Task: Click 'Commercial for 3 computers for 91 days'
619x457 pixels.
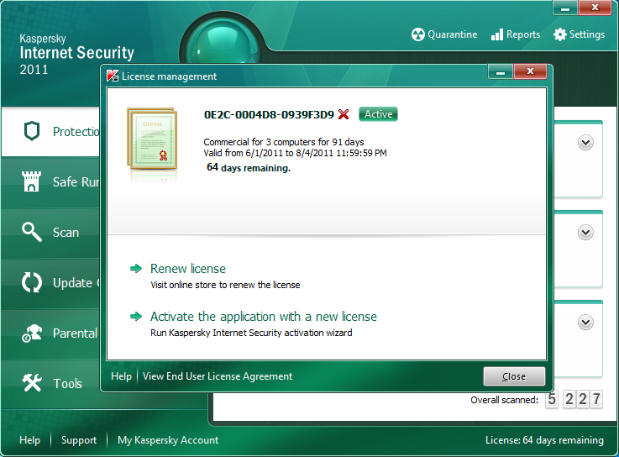Action: 284,142
